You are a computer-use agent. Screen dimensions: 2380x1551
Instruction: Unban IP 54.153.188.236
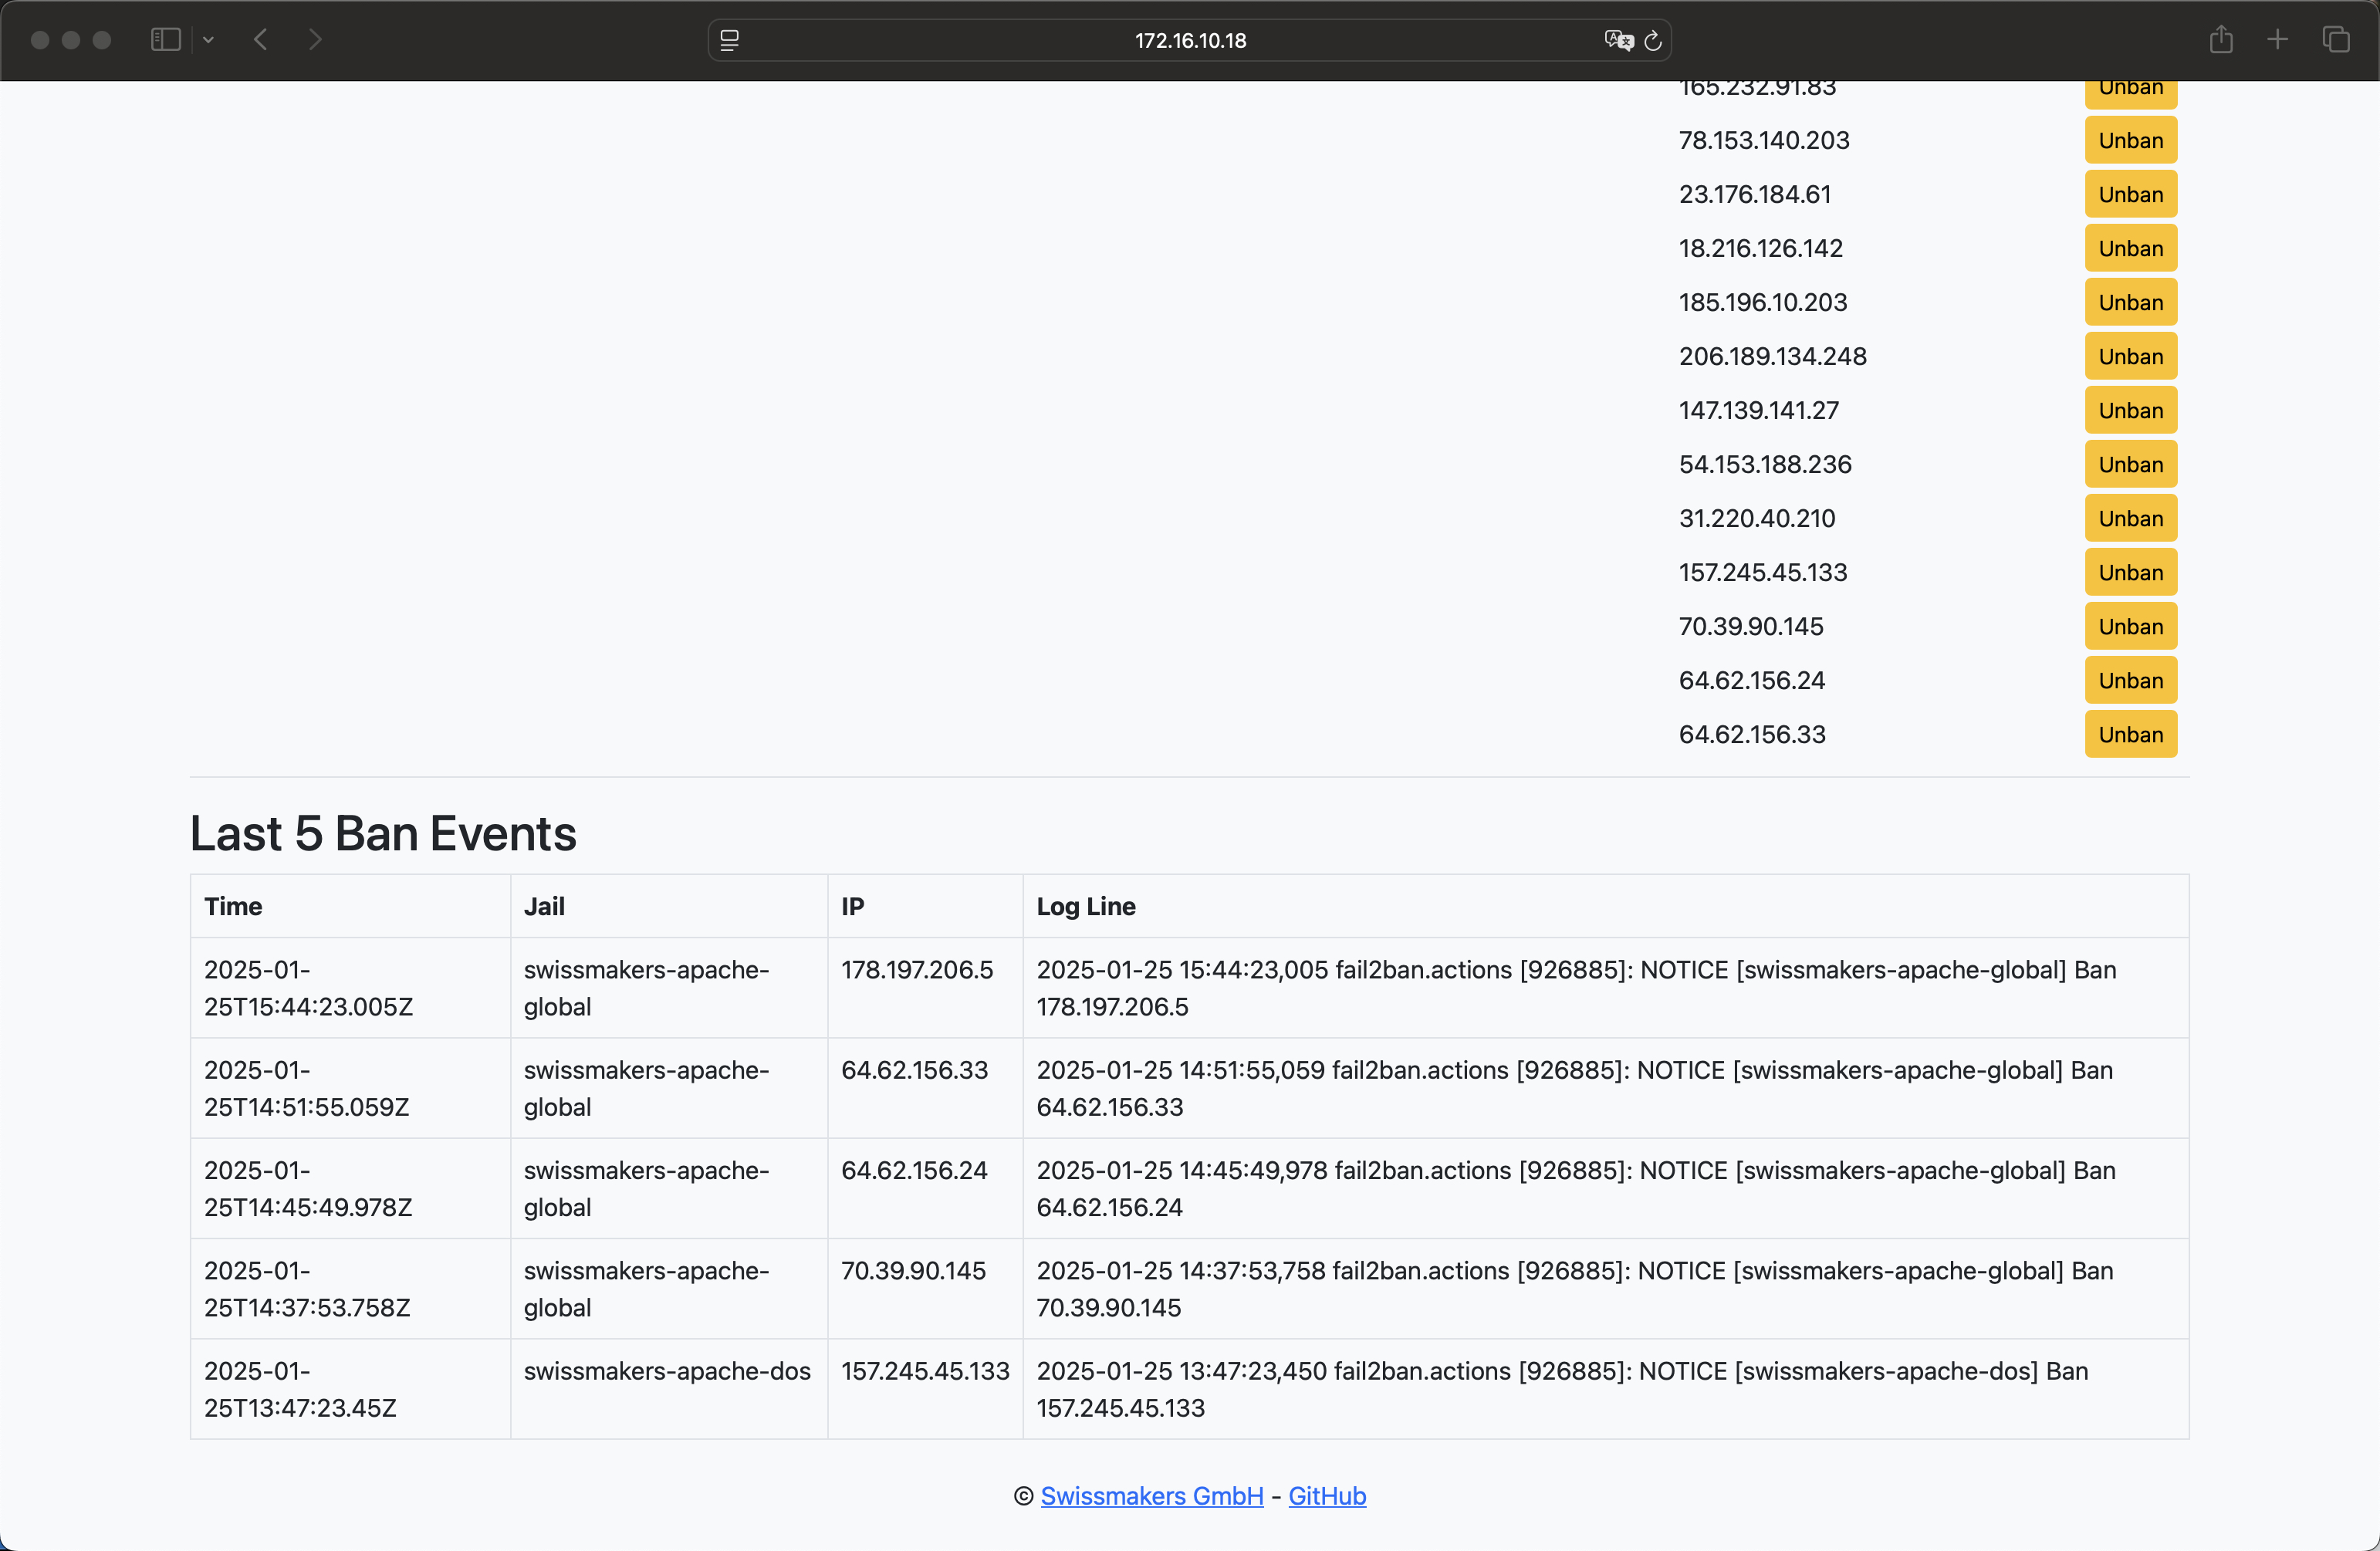pos(2130,464)
